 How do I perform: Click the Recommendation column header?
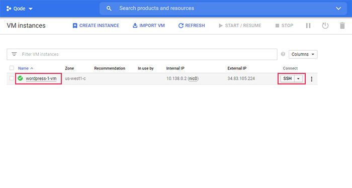pos(110,68)
